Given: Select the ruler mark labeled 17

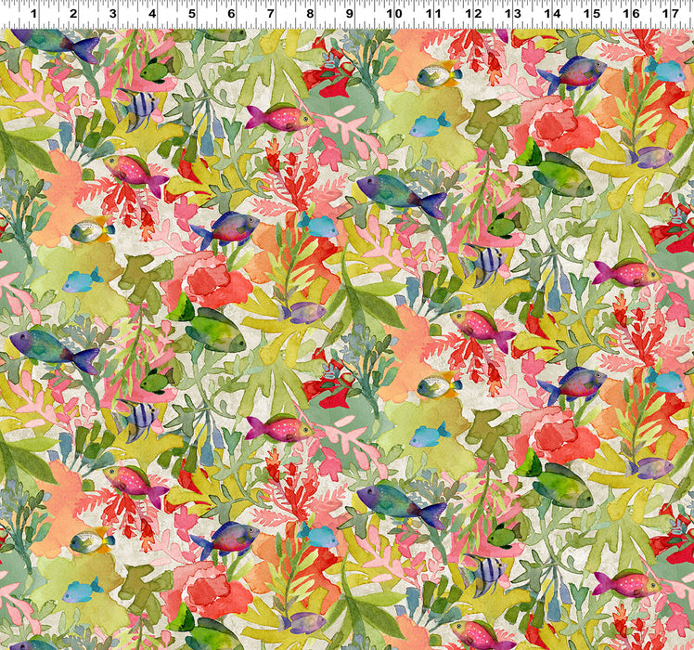Looking at the screenshot, I should pos(670,14).
